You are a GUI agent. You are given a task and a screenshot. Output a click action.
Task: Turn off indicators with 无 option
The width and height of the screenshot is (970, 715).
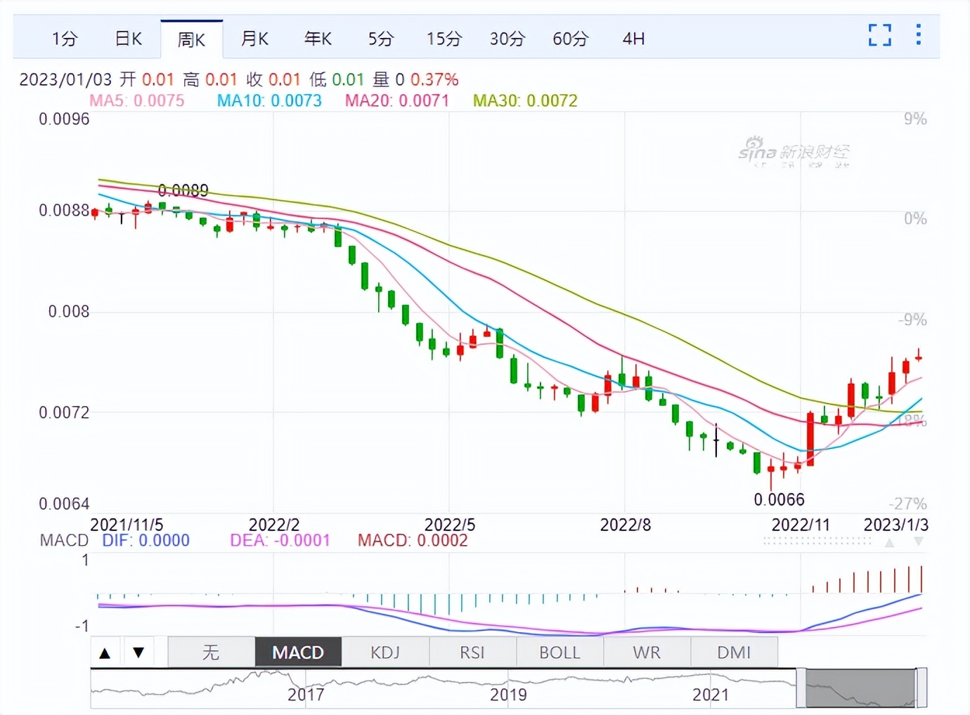(211, 652)
